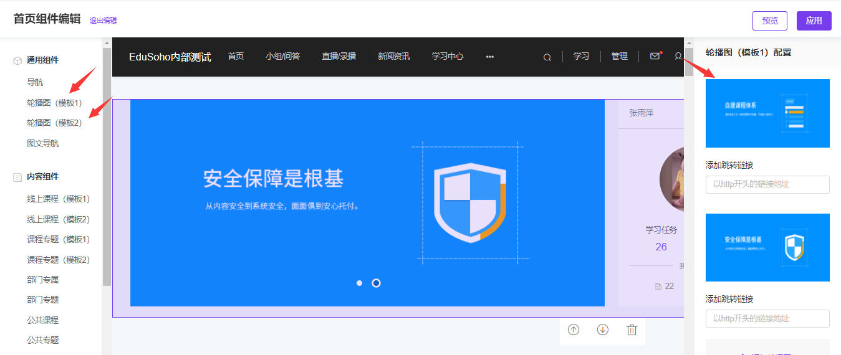Screen dimensions: 841x355
Task: Move component down with down-arrow icon
Action: coord(603,330)
